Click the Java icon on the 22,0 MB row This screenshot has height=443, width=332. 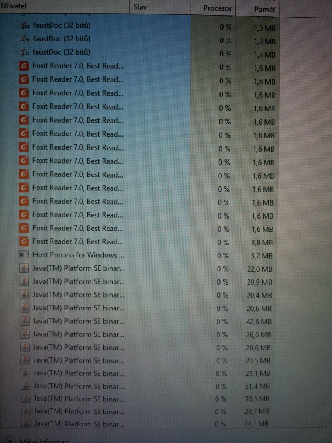coord(24,268)
